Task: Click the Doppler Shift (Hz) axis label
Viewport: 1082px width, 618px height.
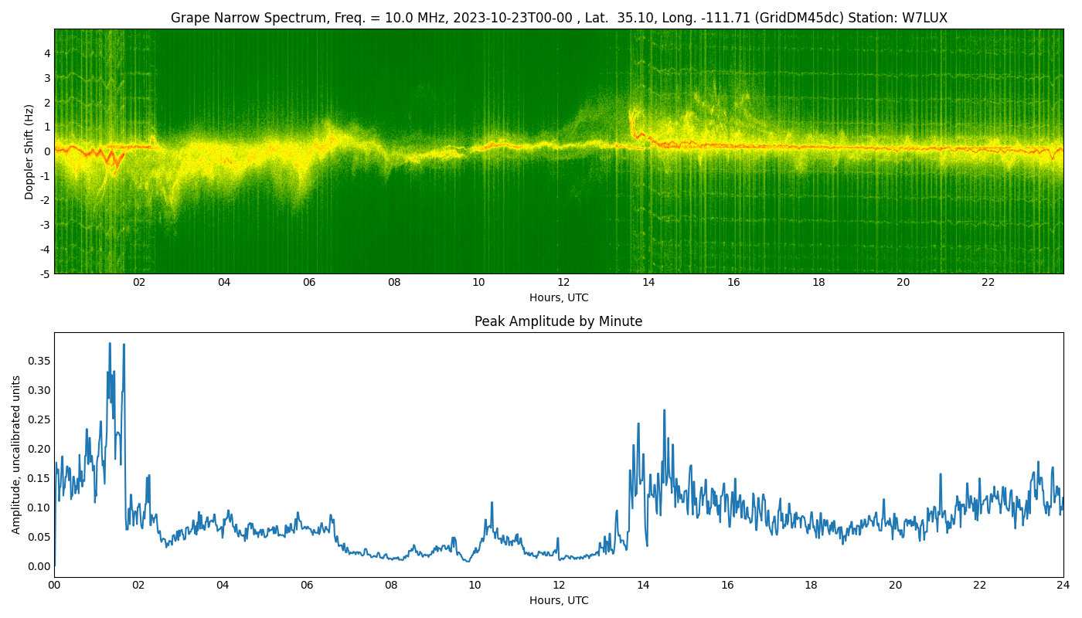Action: click(29, 151)
